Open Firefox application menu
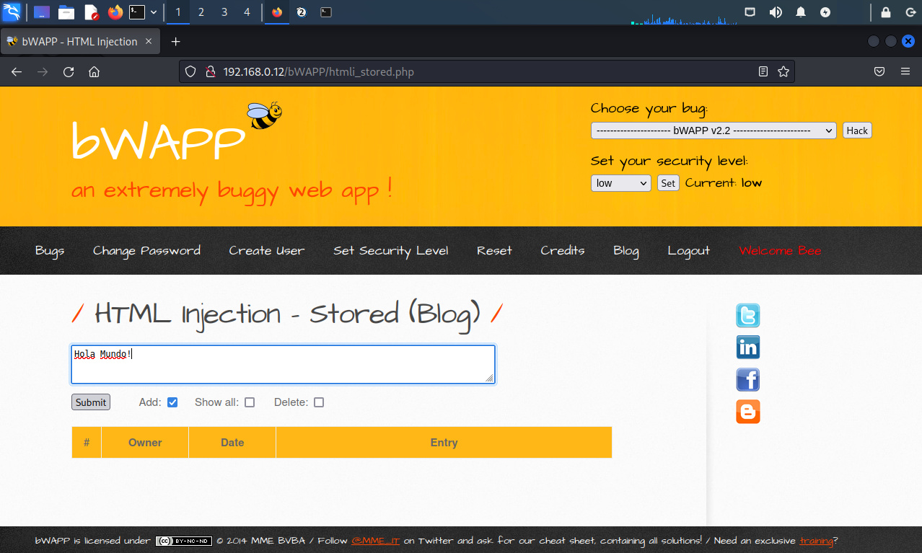This screenshot has width=922, height=553. (905, 71)
